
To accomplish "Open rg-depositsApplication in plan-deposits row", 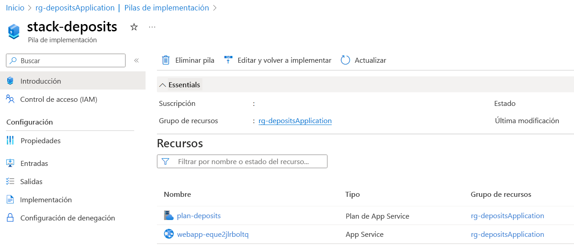I will pos(508,216).
